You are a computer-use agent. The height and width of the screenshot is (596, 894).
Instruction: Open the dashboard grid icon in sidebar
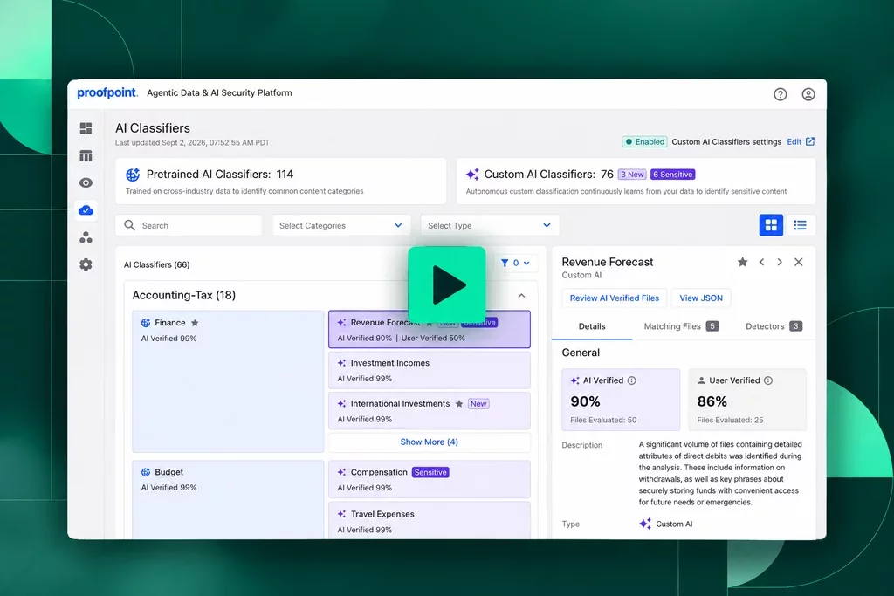(86, 128)
